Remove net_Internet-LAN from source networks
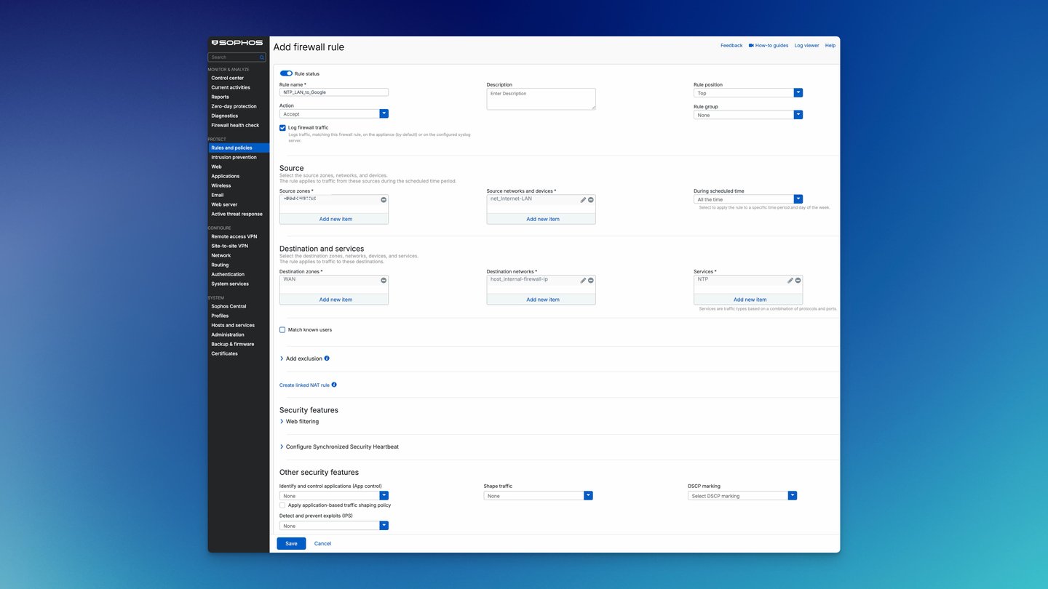 pyautogui.click(x=591, y=199)
